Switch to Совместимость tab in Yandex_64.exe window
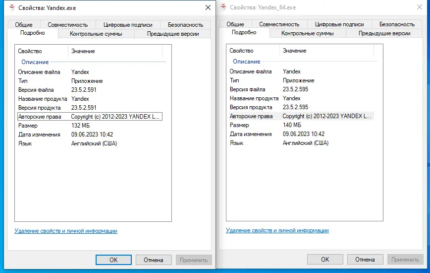 click(x=279, y=24)
